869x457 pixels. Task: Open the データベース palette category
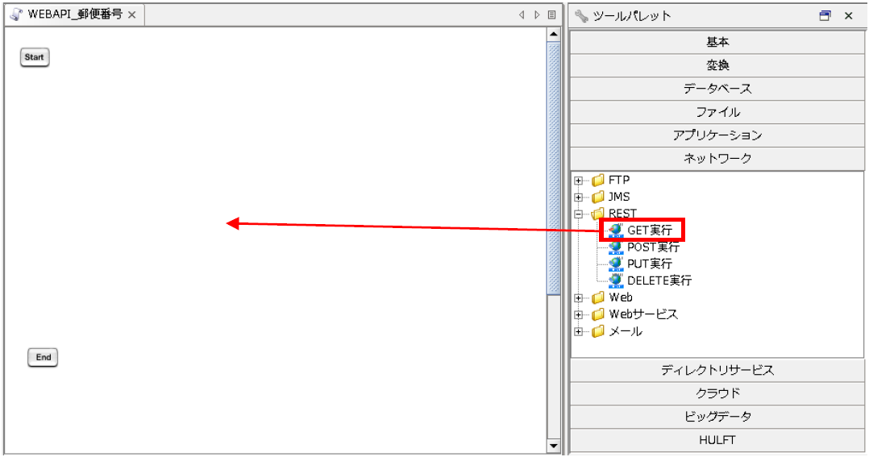[717, 89]
